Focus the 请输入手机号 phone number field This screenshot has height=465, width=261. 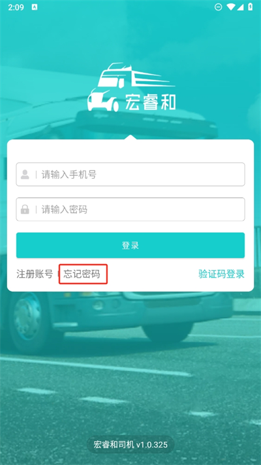(x=130, y=174)
